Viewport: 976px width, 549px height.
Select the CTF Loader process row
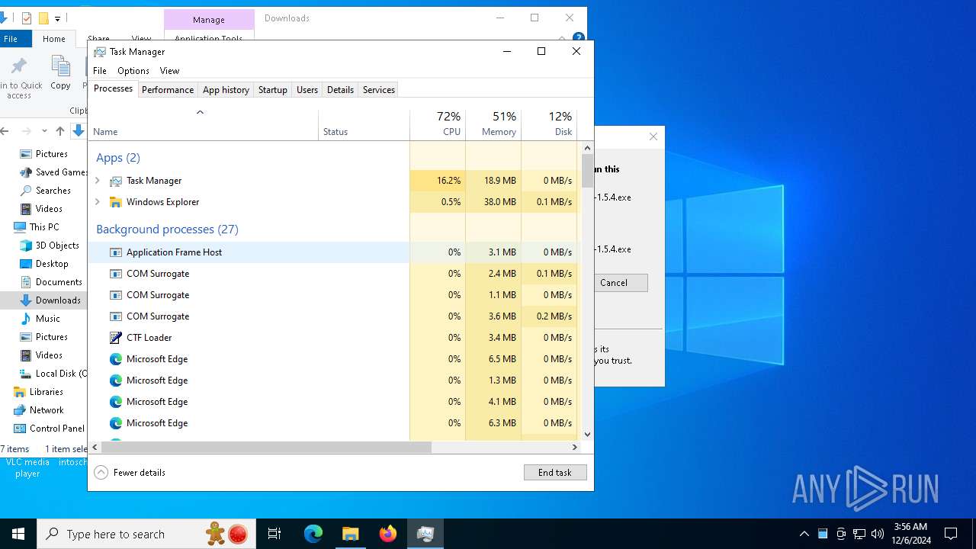[x=333, y=338]
